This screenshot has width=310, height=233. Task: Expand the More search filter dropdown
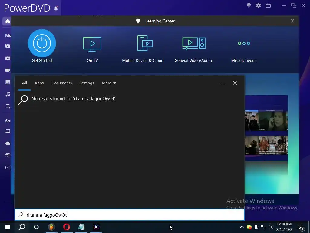pyautogui.click(x=109, y=83)
